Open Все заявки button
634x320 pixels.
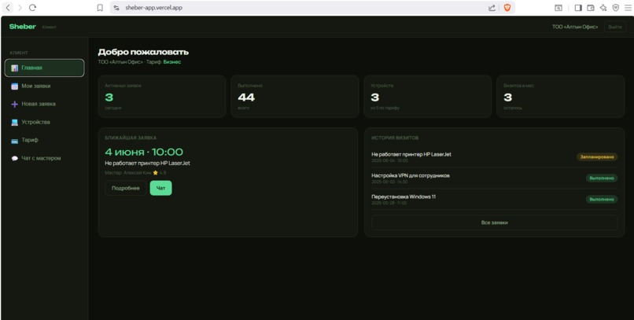(495, 223)
